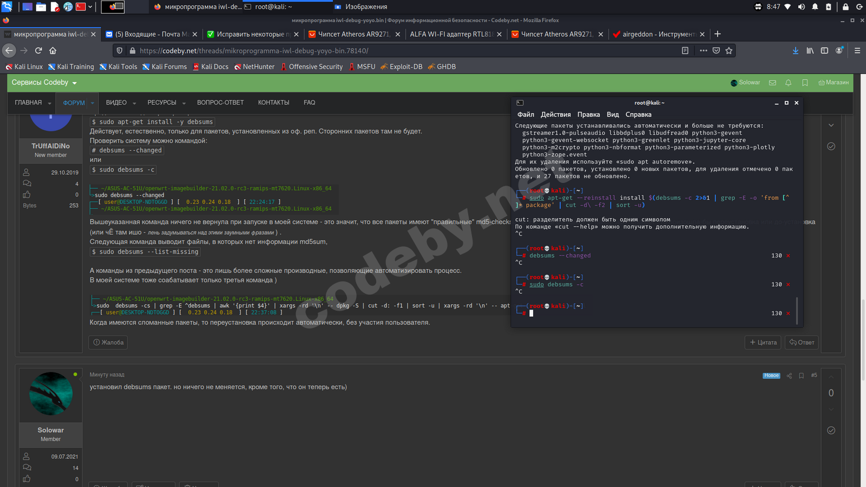The image size is (866, 487).
Task: Open Codeby inbox envelope icon
Action: (x=772, y=83)
